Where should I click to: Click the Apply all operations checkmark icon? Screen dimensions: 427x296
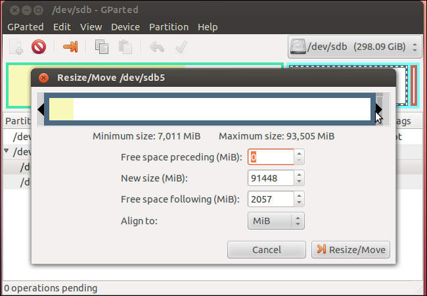click(181, 47)
